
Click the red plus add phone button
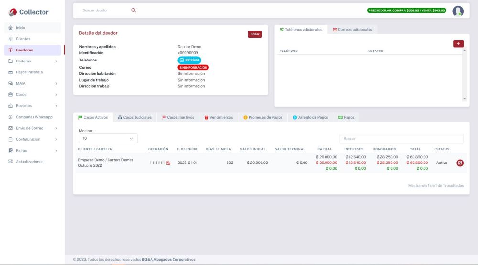click(458, 43)
